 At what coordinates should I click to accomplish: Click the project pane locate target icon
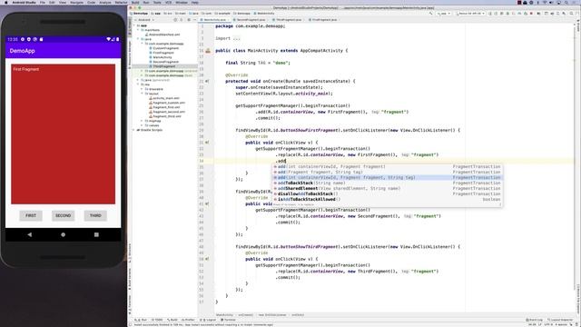tap(175, 20)
